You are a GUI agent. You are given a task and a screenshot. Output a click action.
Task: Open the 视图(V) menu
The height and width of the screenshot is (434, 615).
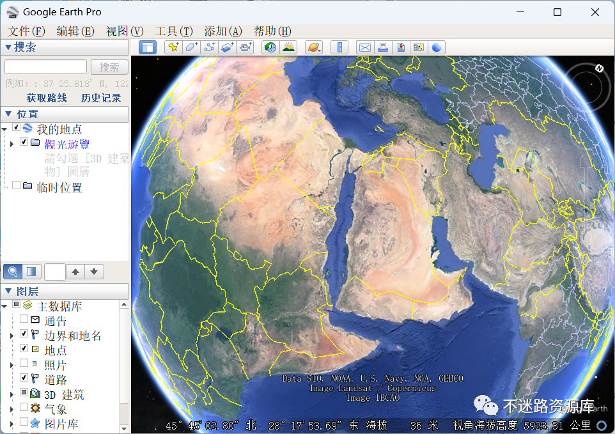[x=125, y=31]
